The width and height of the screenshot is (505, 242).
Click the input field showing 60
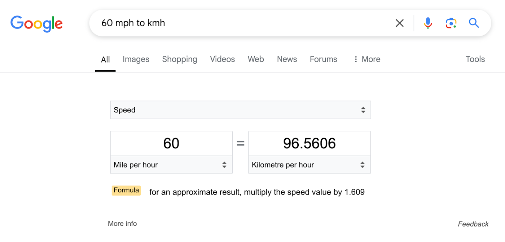pyautogui.click(x=171, y=143)
